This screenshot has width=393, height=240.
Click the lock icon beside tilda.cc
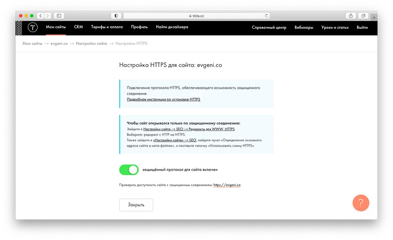[190, 16]
